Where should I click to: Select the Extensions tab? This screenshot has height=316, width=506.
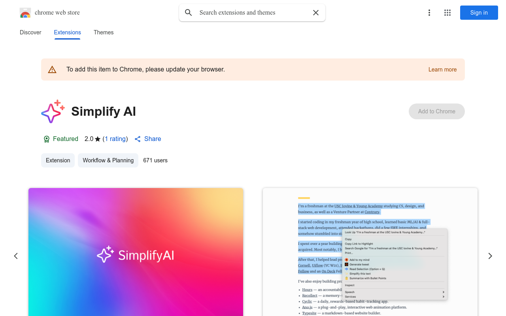pyautogui.click(x=68, y=32)
